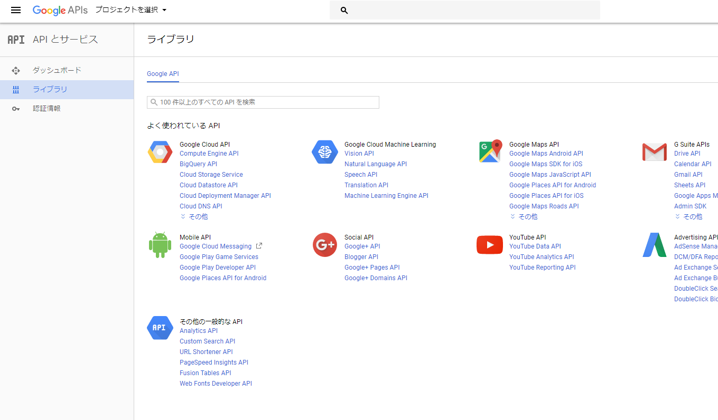Image resolution: width=718 pixels, height=420 pixels.
Task: Open Admin SDK link
Action: (x=691, y=206)
